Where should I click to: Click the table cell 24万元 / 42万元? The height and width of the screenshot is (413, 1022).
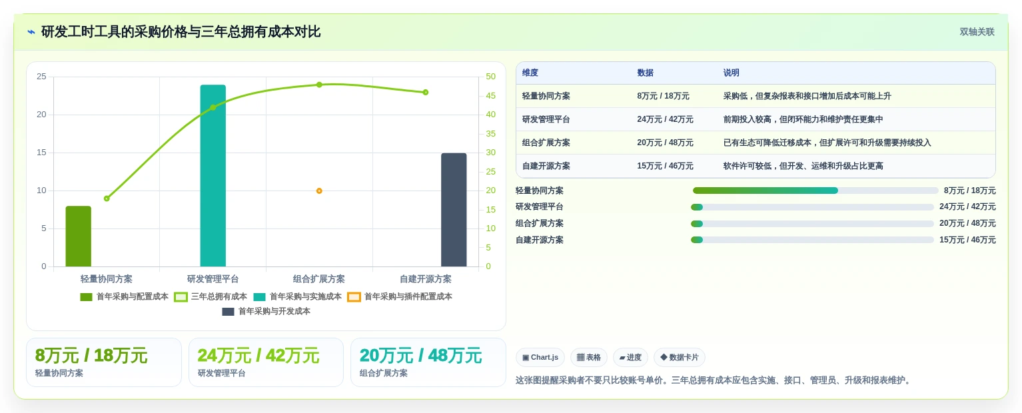pyautogui.click(x=665, y=120)
